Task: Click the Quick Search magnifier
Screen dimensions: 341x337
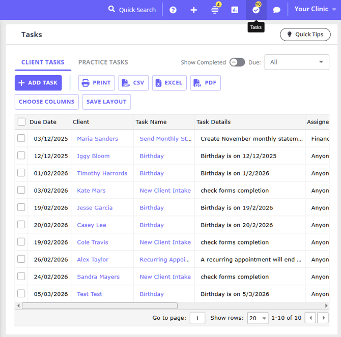Action: (112, 10)
